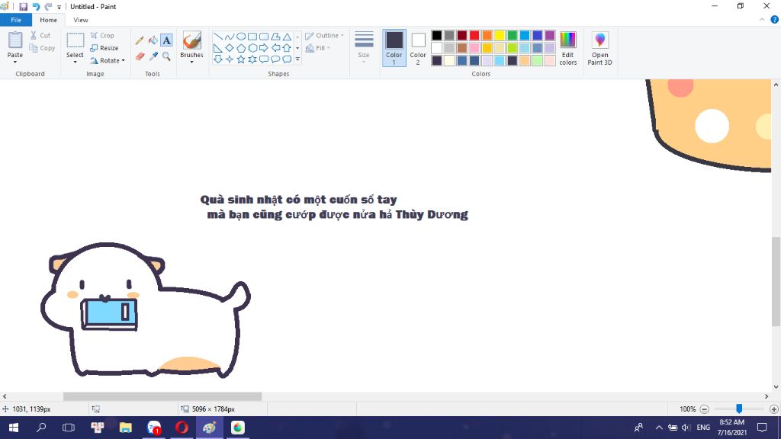This screenshot has width=781, height=439.
Task: Choose the yellow color swatch
Action: pos(500,35)
